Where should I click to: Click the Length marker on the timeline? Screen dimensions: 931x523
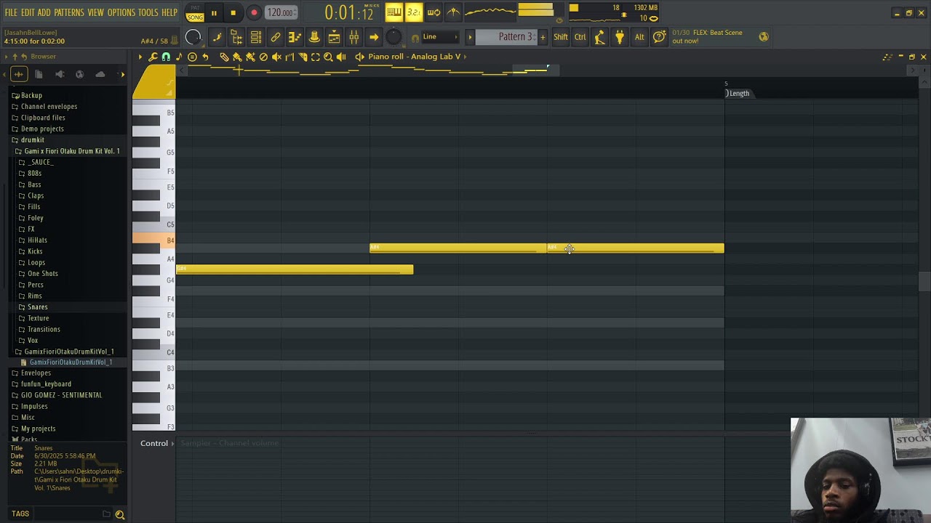click(738, 93)
